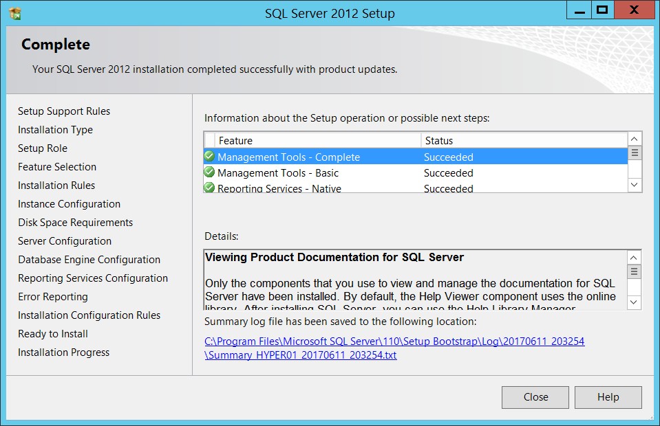Sort the feature list by Status column
660x426 pixels.
coord(524,140)
